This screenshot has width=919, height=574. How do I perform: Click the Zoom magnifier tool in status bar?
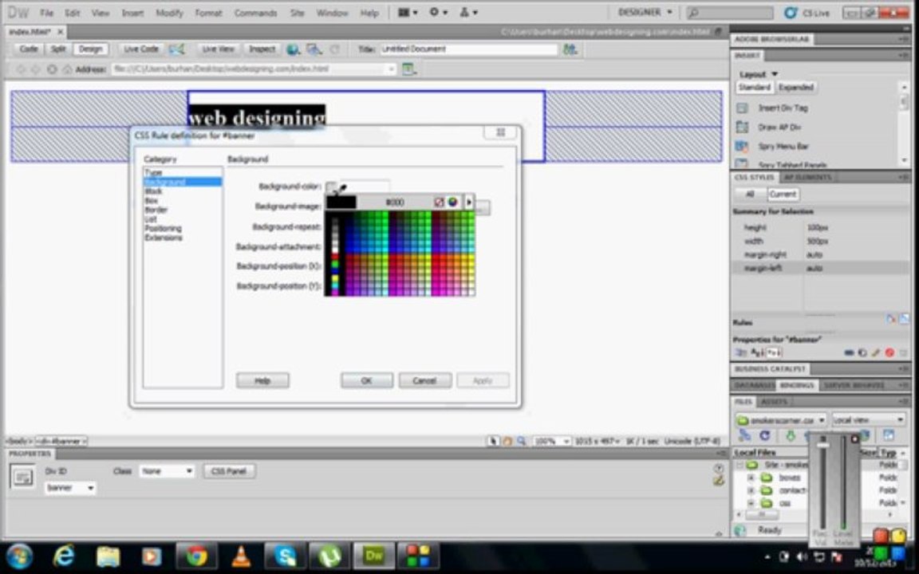click(x=521, y=441)
